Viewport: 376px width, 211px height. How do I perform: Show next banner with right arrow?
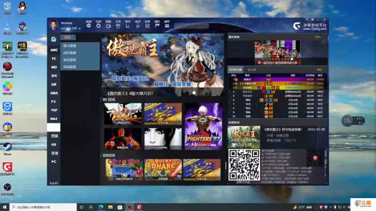tap(219, 65)
